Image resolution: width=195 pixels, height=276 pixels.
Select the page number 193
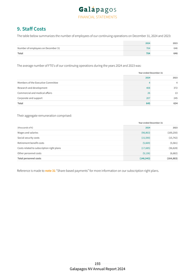pyautogui.click(x=97, y=264)
